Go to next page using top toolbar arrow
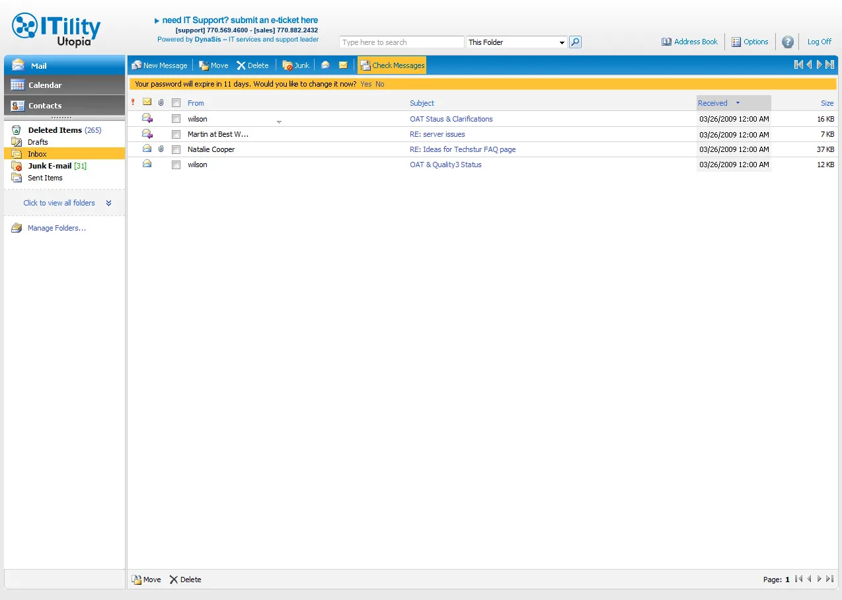The width and height of the screenshot is (842, 600). click(820, 65)
